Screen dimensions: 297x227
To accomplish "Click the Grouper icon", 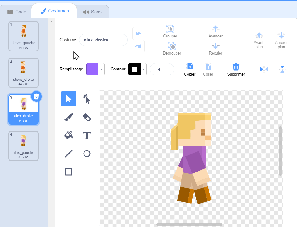I will [x=170, y=29].
